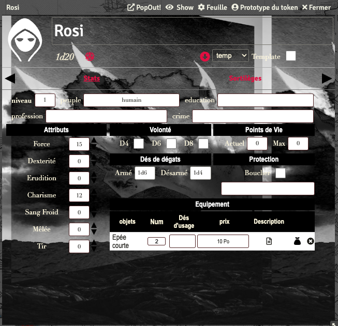Click the red download arrow icon
This screenshot has width=338, height=326.
point(205,57)
